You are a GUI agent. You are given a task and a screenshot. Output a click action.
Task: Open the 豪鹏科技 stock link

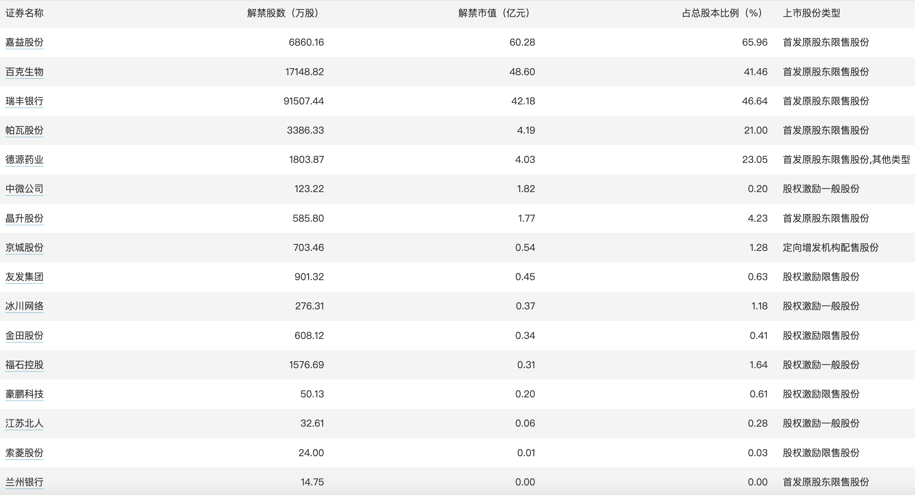point(24,394)
